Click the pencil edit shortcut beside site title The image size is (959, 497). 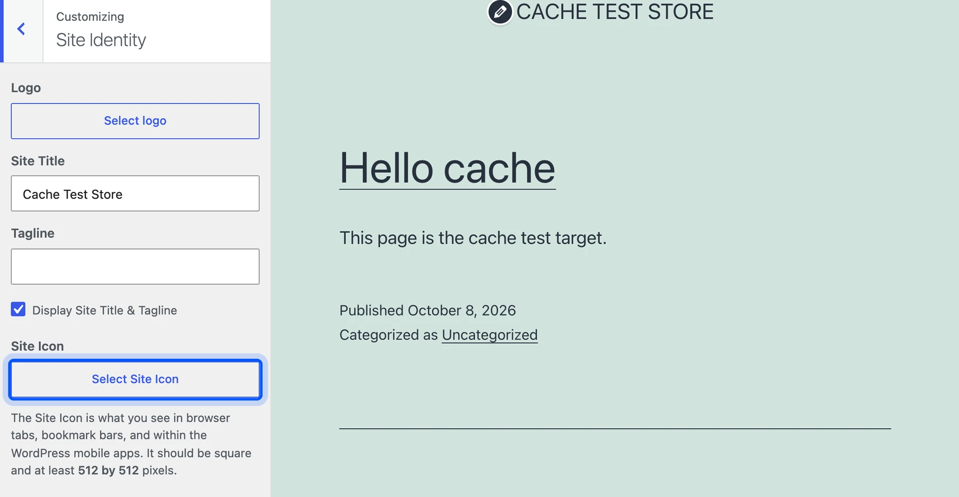pyautogui.click(x=500, y=12)
